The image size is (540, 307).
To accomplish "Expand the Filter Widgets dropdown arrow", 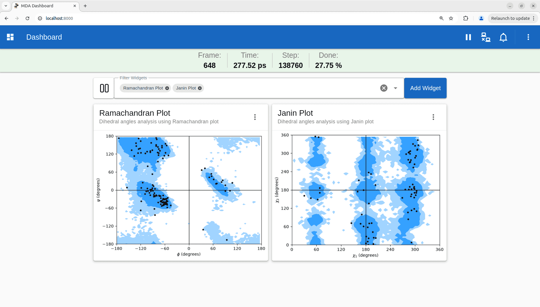I will (395, 88).
